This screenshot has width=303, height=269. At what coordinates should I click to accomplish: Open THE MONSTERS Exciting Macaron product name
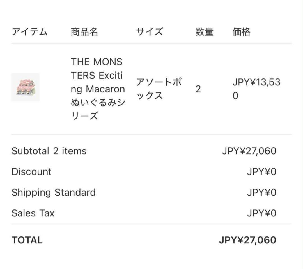[x=97, y=89]
